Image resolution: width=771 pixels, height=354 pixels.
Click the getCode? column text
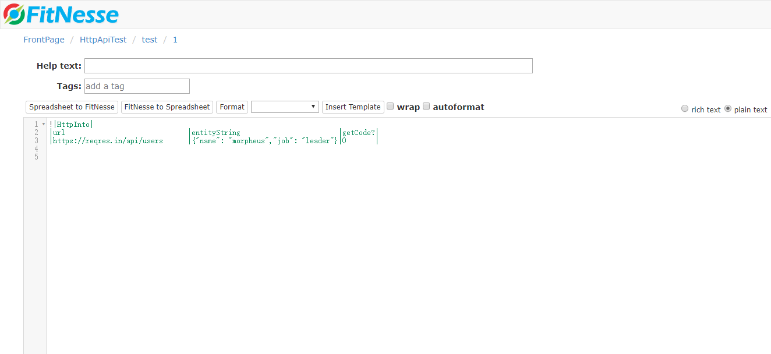tap(359, 133)
